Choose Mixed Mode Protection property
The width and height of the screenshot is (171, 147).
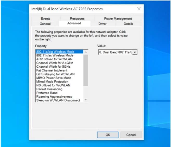coord(59,82)
